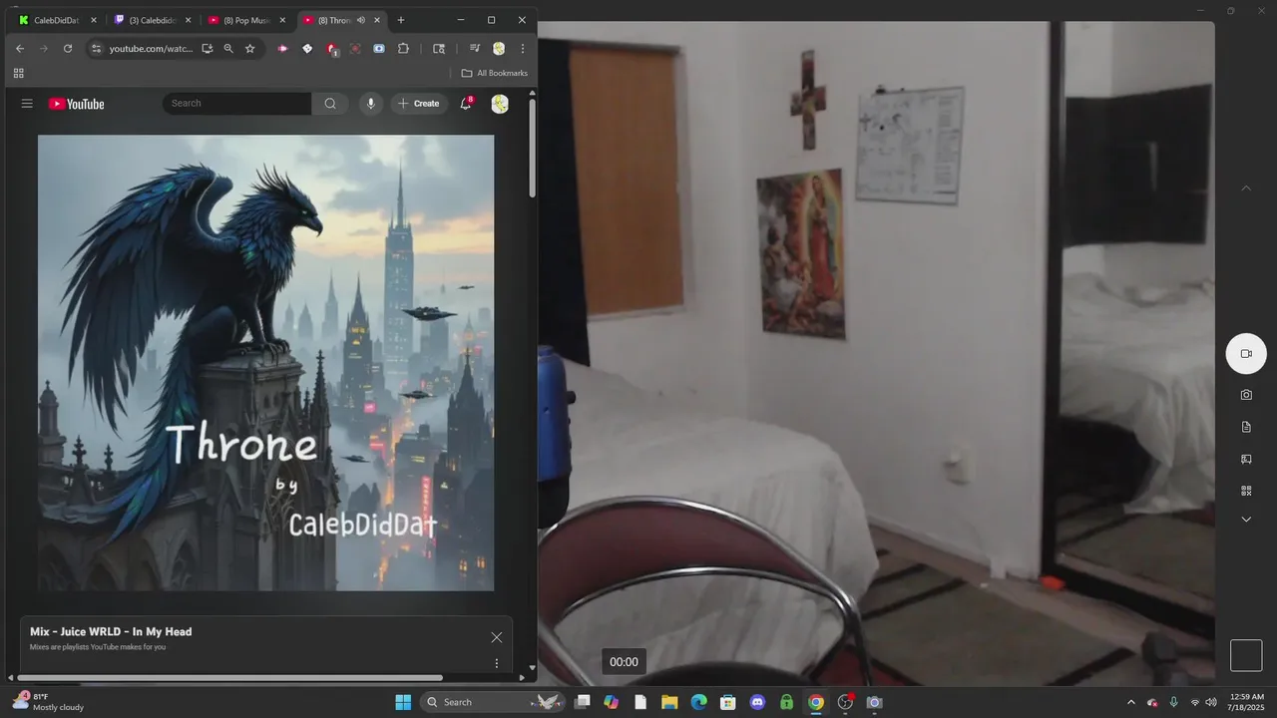This screenshot has width=1277, height=718.
Task: Select document scan mode in Camera app
Action: click(1246, 427)
